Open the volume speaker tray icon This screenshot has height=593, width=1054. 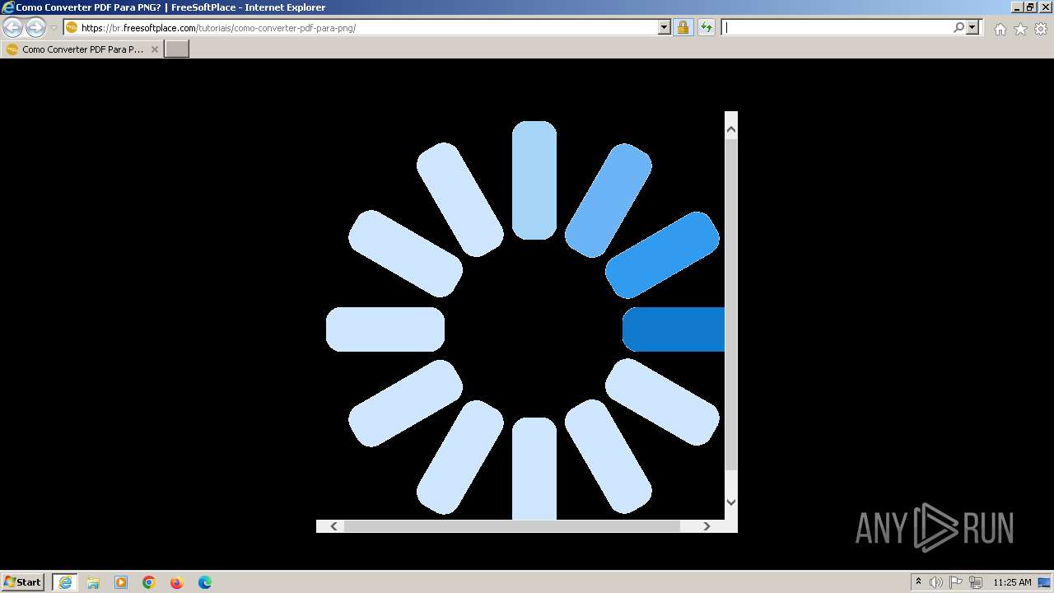tap(936, 582)
